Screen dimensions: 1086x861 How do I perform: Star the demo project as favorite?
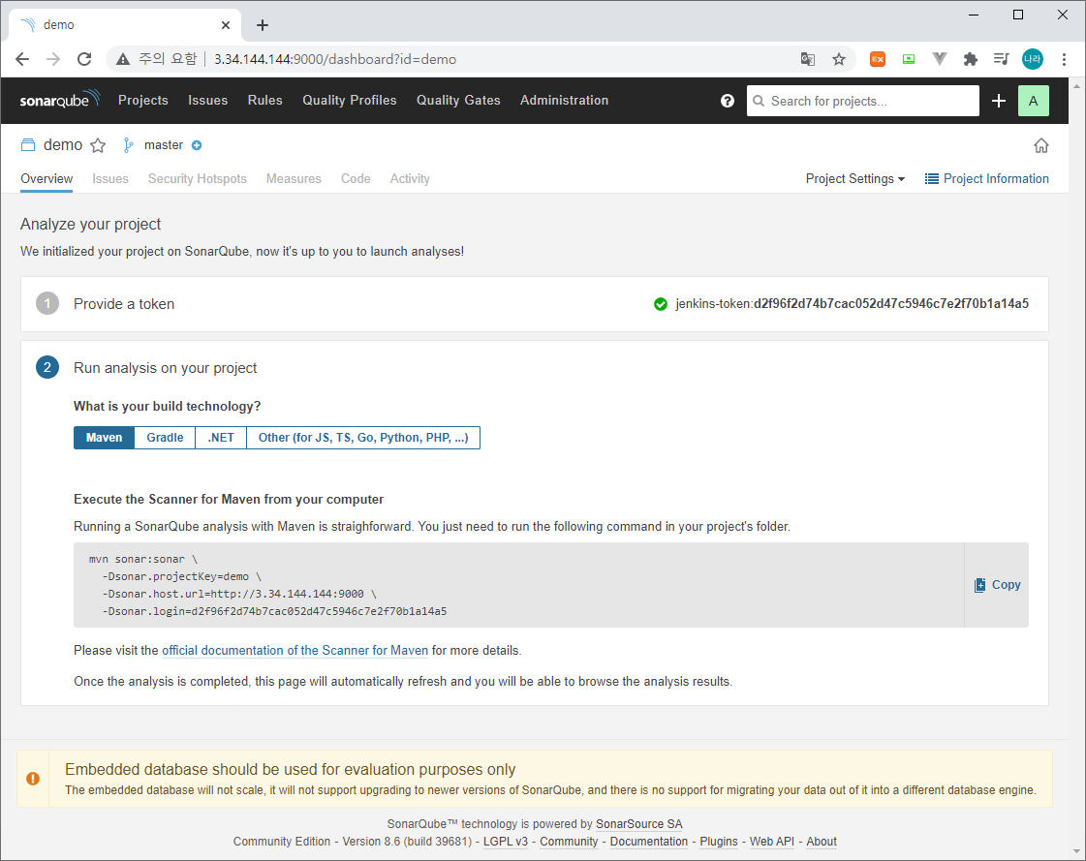coord(99,144)
